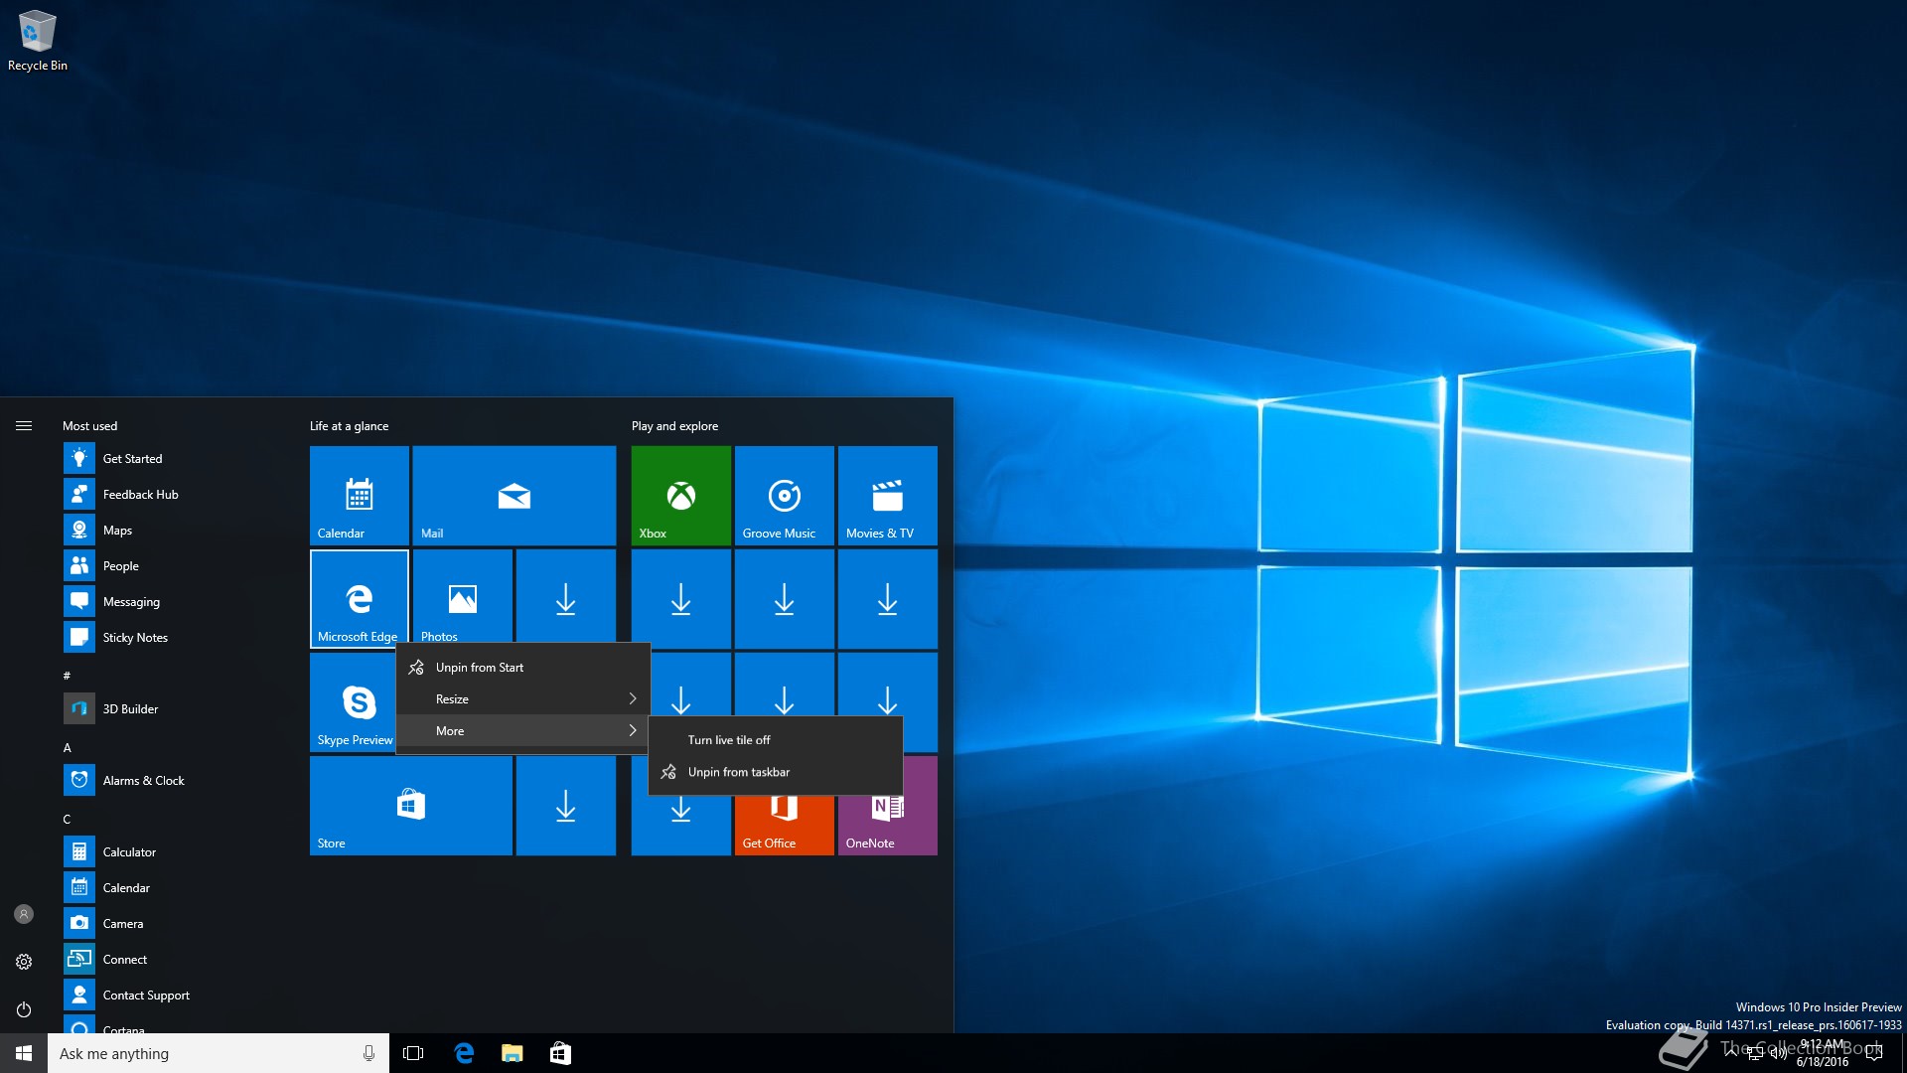This screenshot has width=1907, height=1073.
Task: Click the Cortana microphone icon
Action: tap(368, 1053)
